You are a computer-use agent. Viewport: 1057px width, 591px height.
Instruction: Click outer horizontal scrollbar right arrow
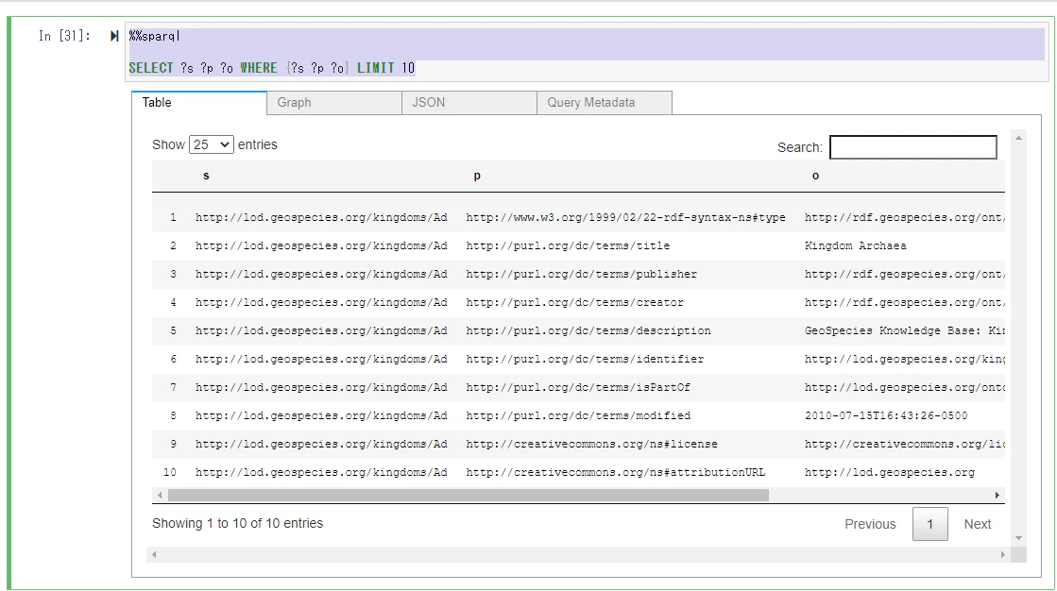(x=1003, y=554)
